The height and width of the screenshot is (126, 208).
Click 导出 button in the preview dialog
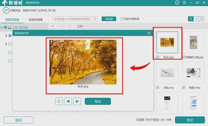[98, 101]
